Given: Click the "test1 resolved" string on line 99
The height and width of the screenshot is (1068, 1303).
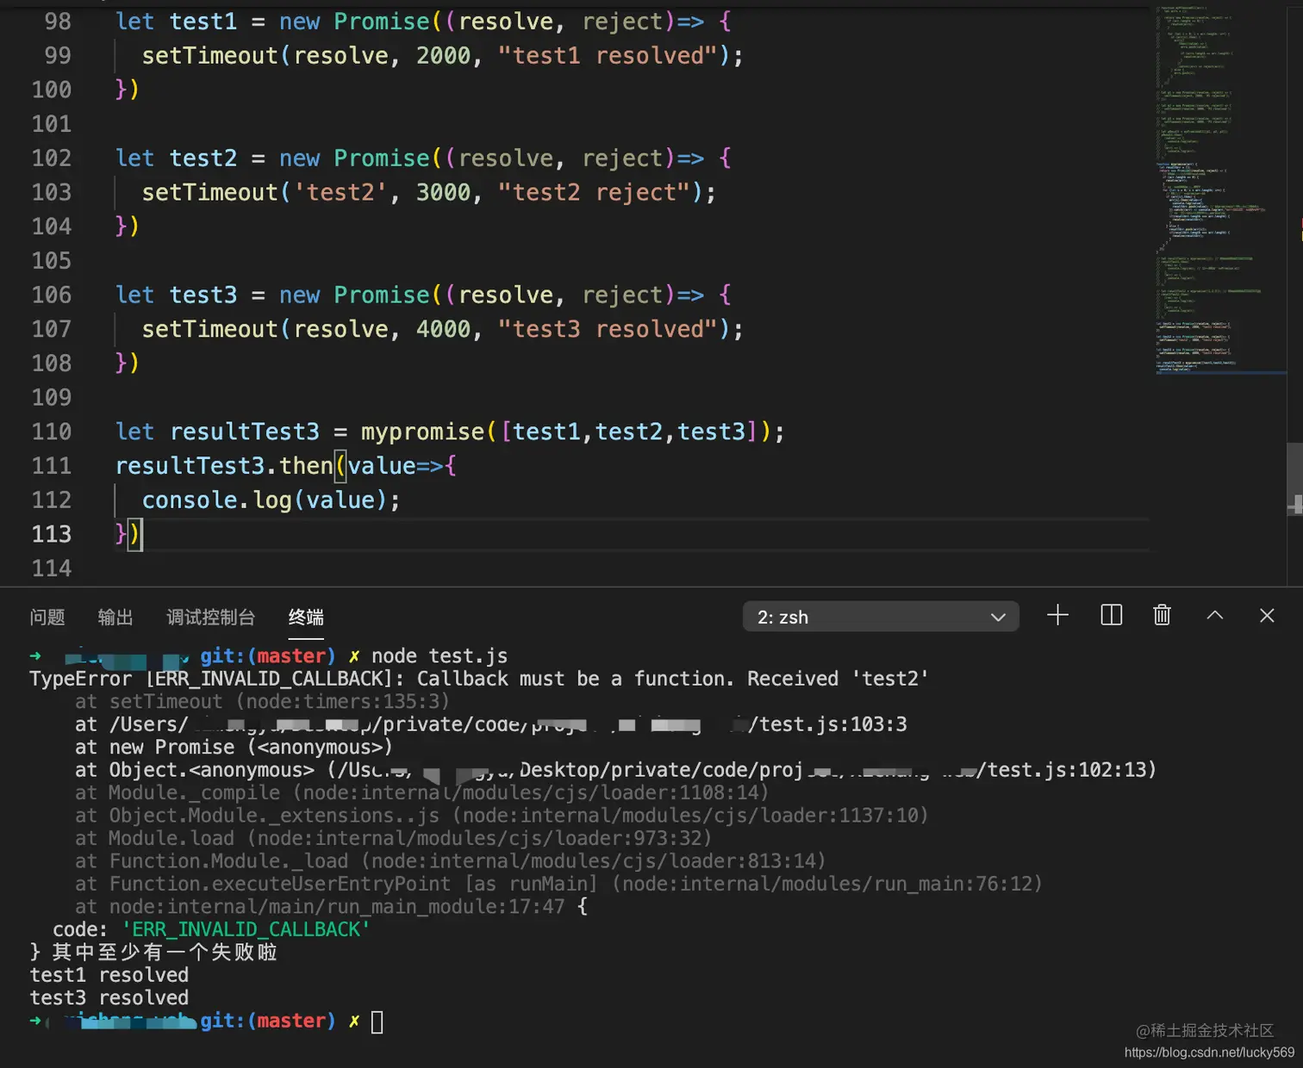Looking at the screenshot, I should [x=608, y=55].
